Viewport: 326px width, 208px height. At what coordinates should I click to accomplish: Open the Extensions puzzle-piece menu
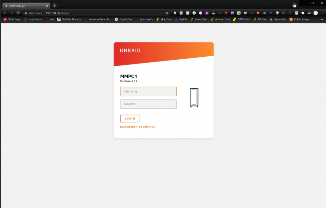click(x=303, y=13)
